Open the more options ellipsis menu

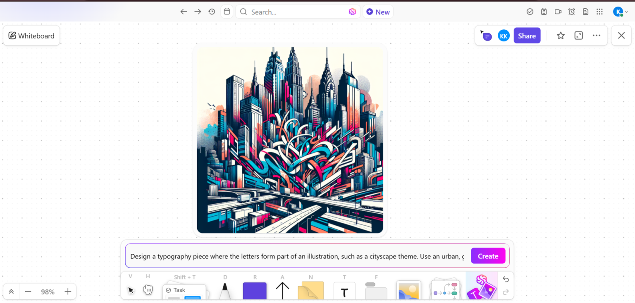point(596,36)
